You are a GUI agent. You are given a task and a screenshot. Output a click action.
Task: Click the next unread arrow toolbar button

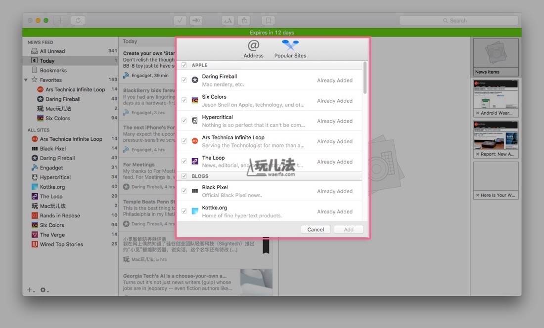pyautogui.click(x=196, y=20)
